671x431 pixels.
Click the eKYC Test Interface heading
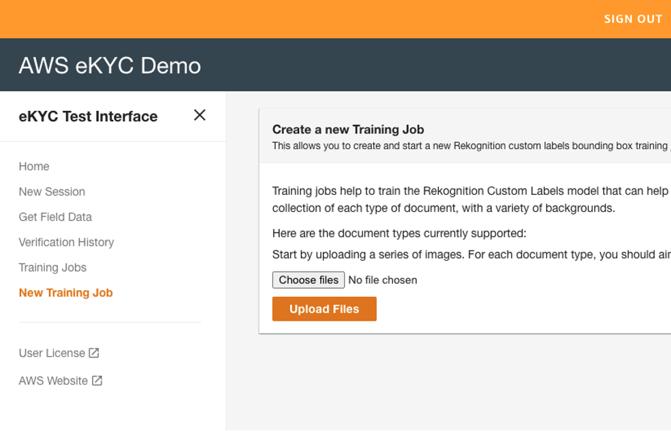88,116
